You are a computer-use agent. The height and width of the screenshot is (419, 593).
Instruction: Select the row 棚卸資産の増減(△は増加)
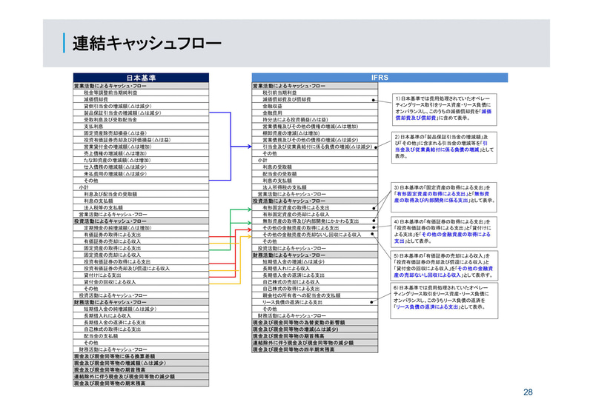[314, 133]
